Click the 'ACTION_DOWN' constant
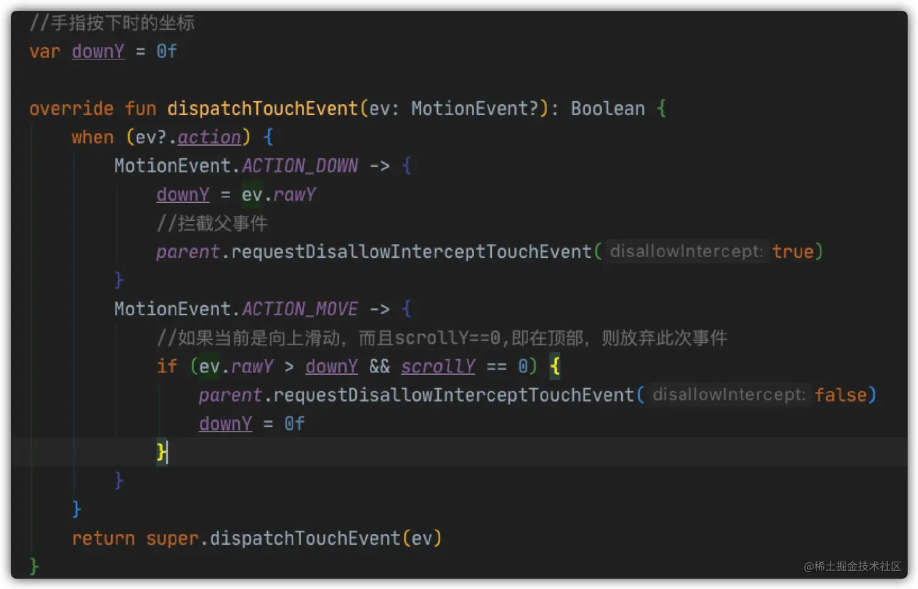The width and height of the screenshot is (918, 589). [x=300, y=166]
